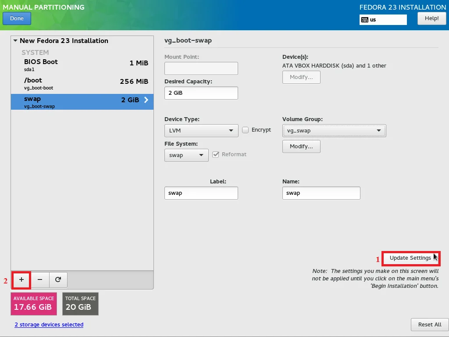Viewport: 449px width, 337px height.
Task: Click the SYSTEM section label
Action: point(35,53)
